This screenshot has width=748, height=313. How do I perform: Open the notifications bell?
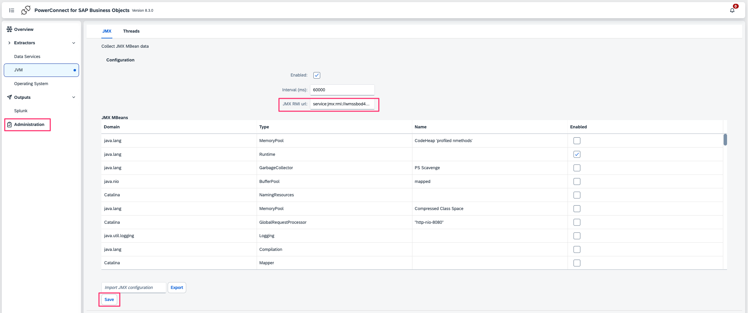732,10
